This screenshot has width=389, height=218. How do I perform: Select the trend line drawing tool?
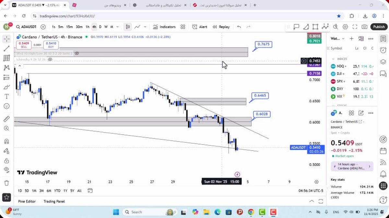[6, 49]
